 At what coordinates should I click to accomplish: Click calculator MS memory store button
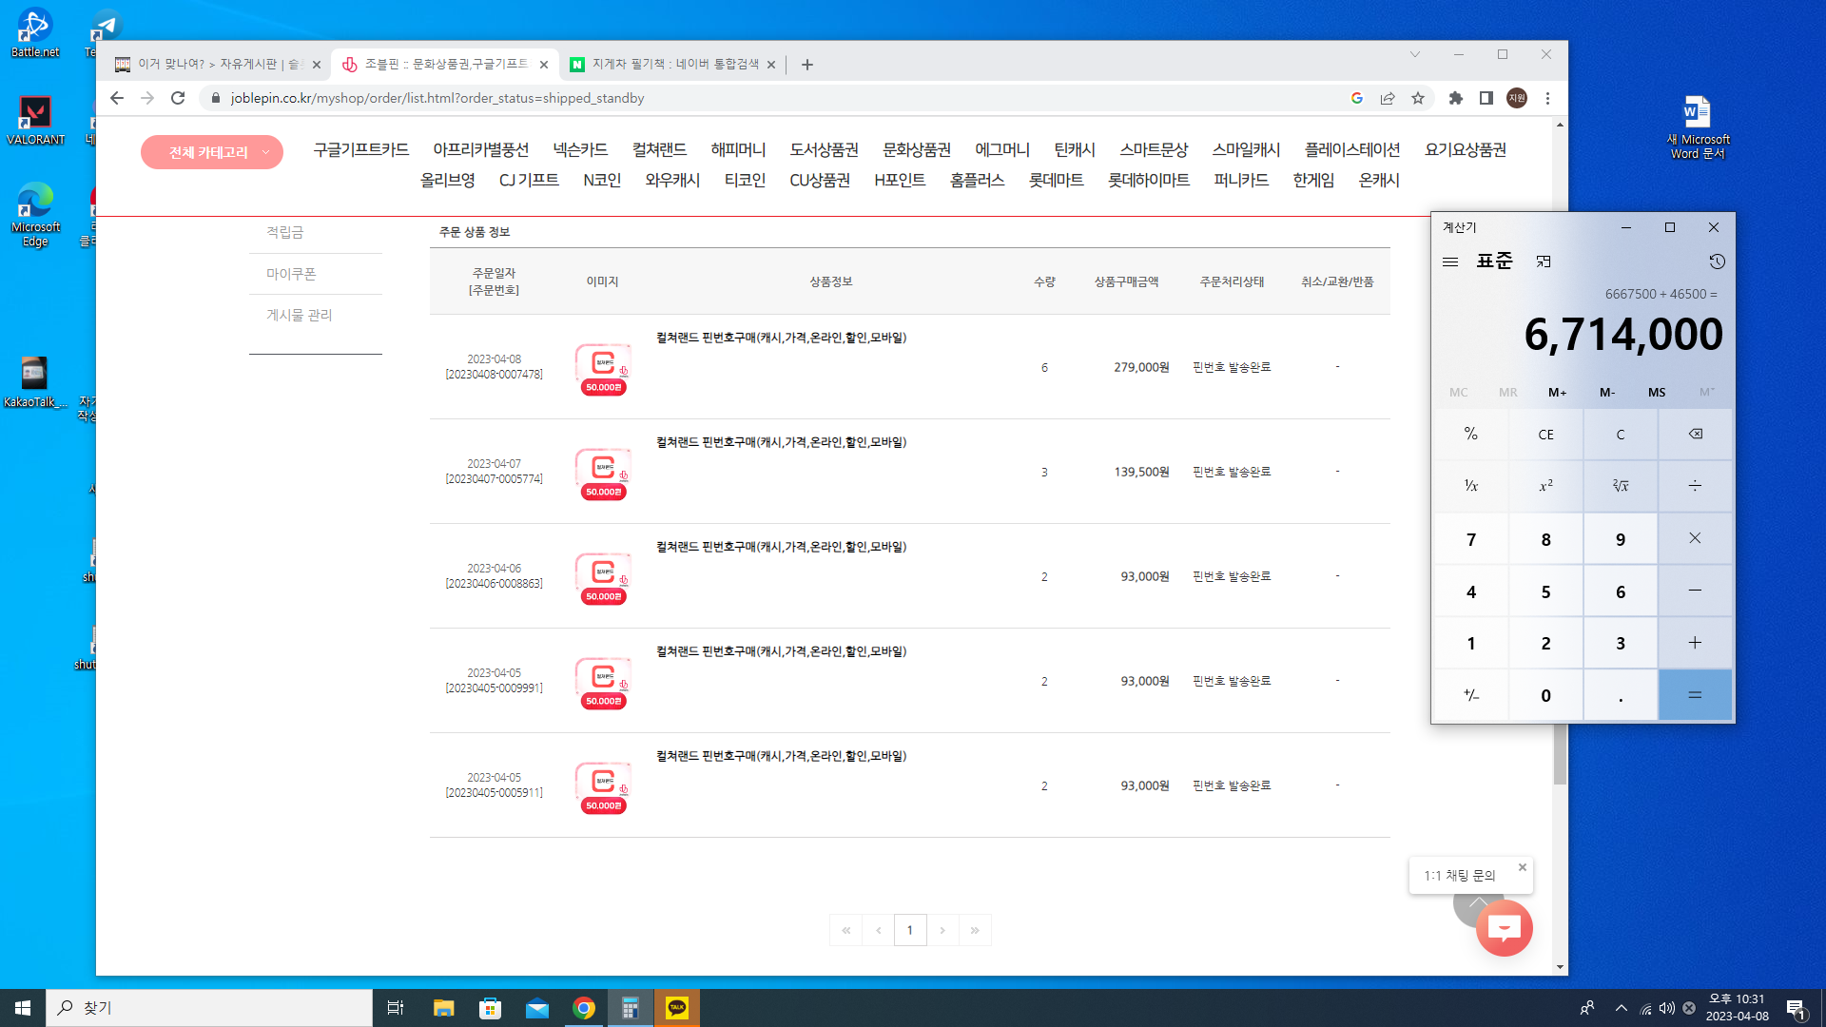(1657, 392)
